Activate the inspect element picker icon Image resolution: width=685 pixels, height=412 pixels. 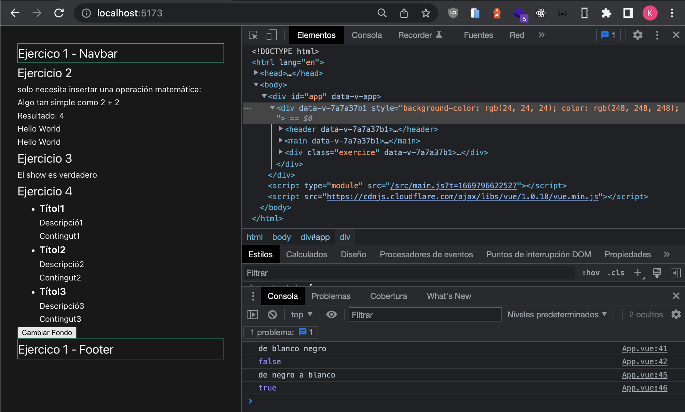[253, 35]
